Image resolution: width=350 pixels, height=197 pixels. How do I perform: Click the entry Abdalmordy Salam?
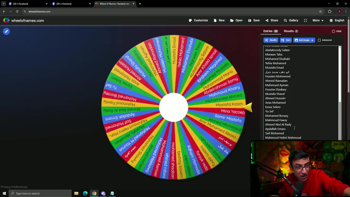point(277,50)
